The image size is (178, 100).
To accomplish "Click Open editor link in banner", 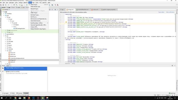I will click(161, 12).
